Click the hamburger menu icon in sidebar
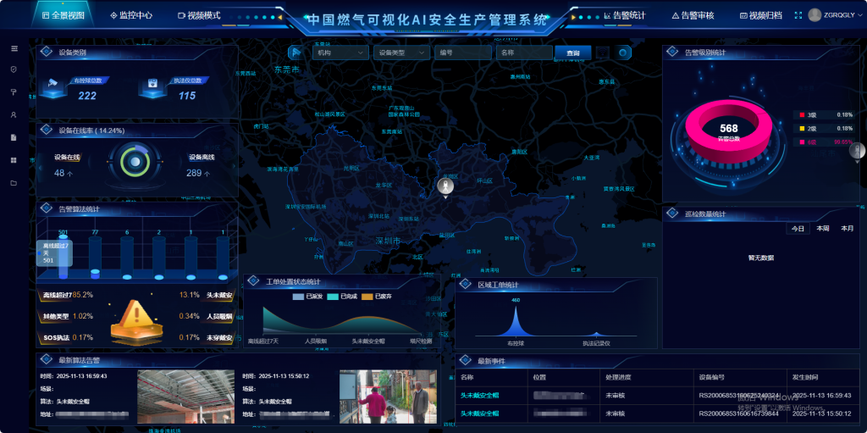Screen dimensions: 867x433 pyautogui.click(x=14, y=49)
